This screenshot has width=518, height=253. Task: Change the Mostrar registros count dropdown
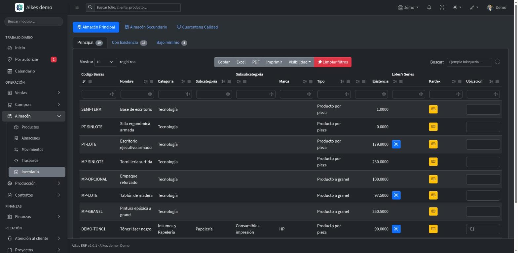(x=105, y=62)
